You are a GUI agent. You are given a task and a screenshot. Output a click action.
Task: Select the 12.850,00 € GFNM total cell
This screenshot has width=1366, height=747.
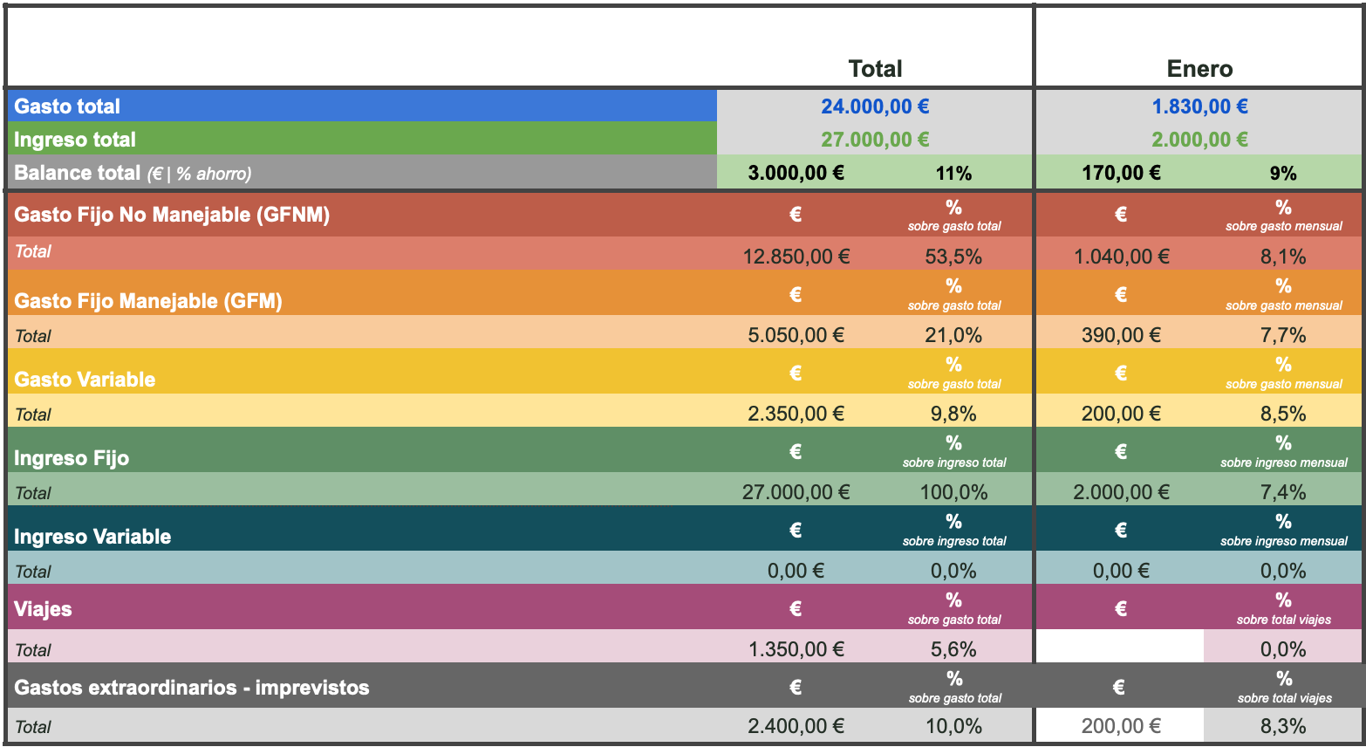(796, 257)
